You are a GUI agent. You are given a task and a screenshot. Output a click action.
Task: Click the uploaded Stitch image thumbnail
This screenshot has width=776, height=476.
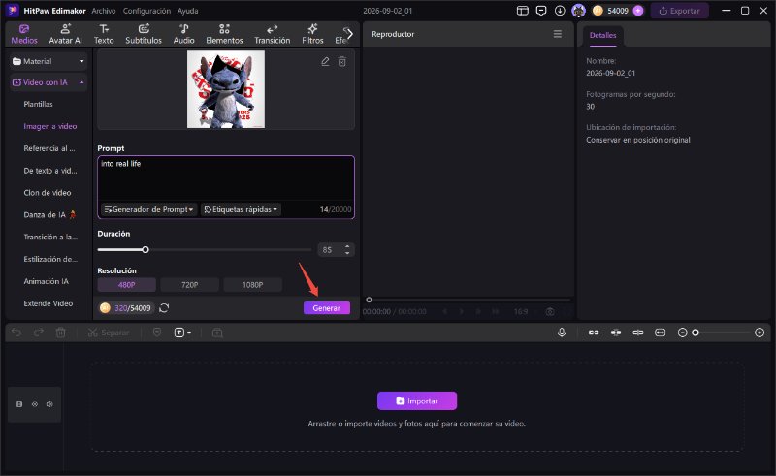click(226, 89)
